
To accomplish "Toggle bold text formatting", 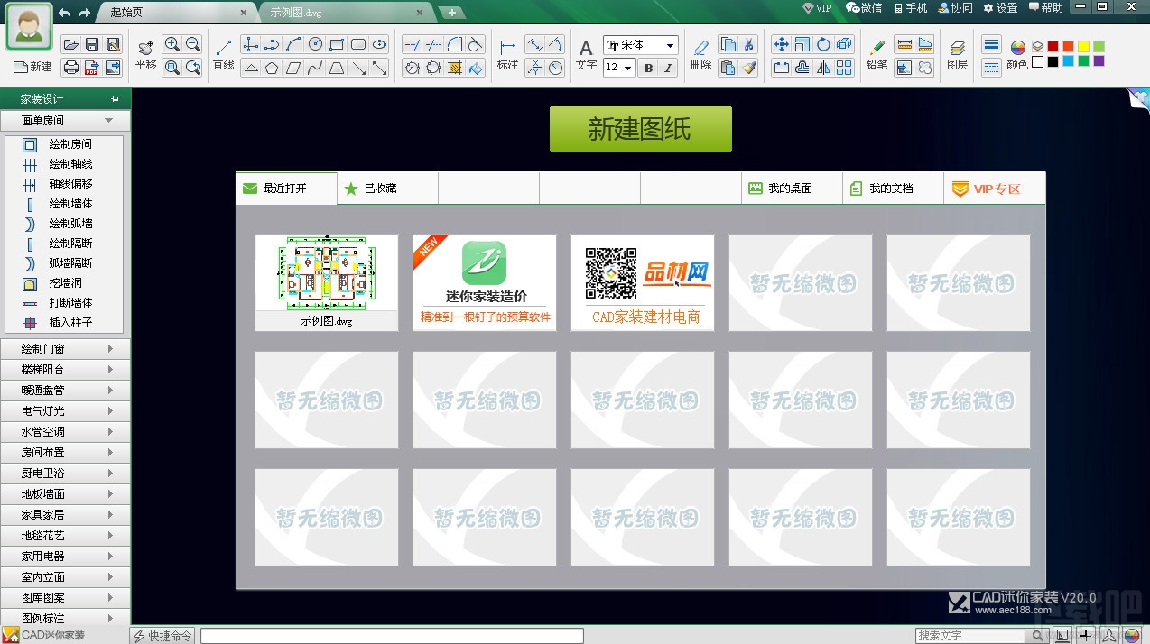I will click(x=646, y=68).
